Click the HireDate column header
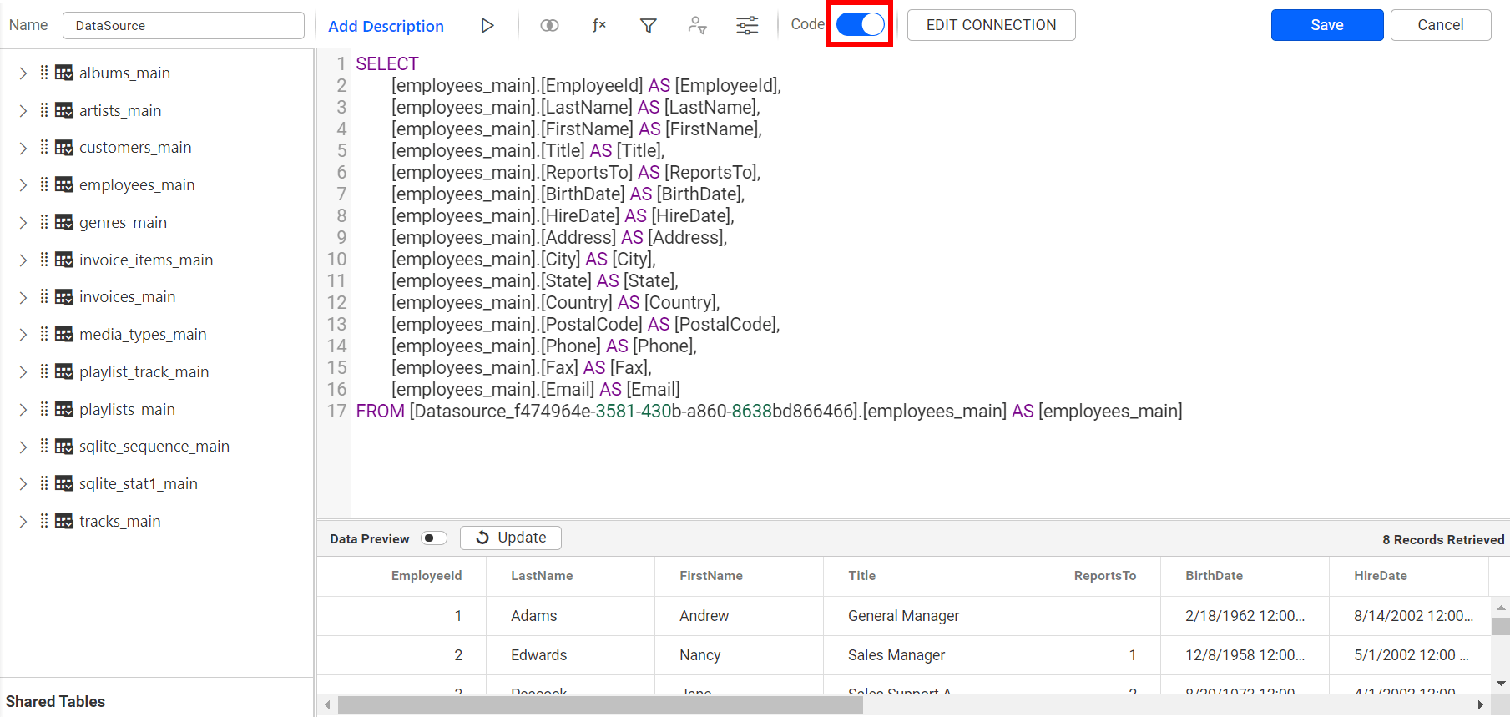The image size is (1510, 717). click(x=1381, y=576)
